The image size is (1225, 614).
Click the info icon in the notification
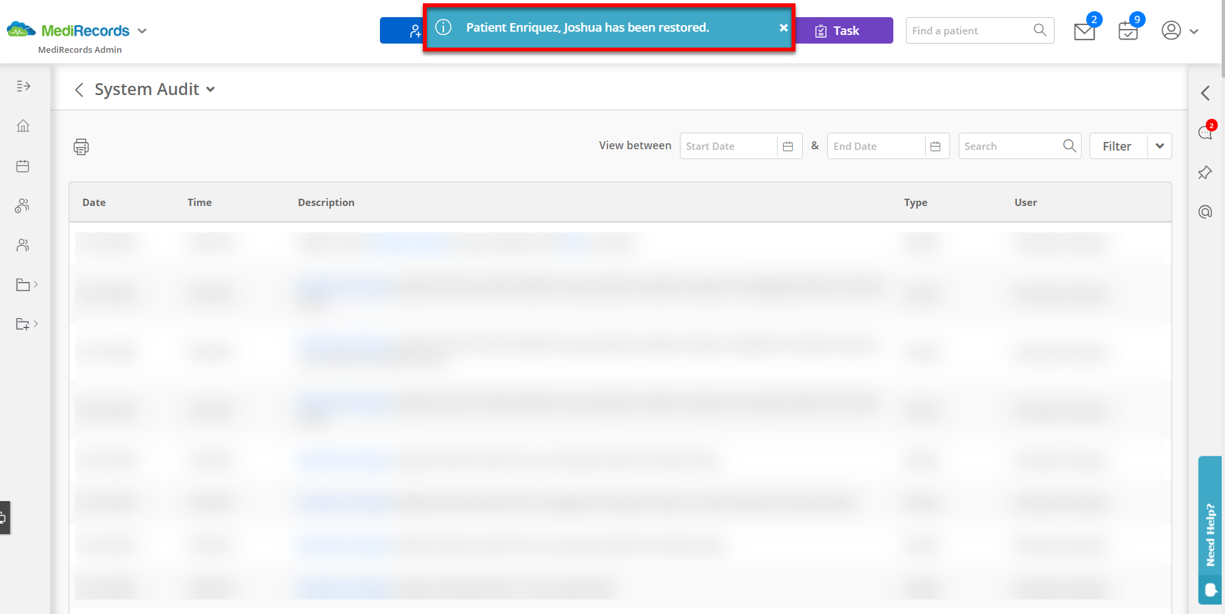[443, 27]
